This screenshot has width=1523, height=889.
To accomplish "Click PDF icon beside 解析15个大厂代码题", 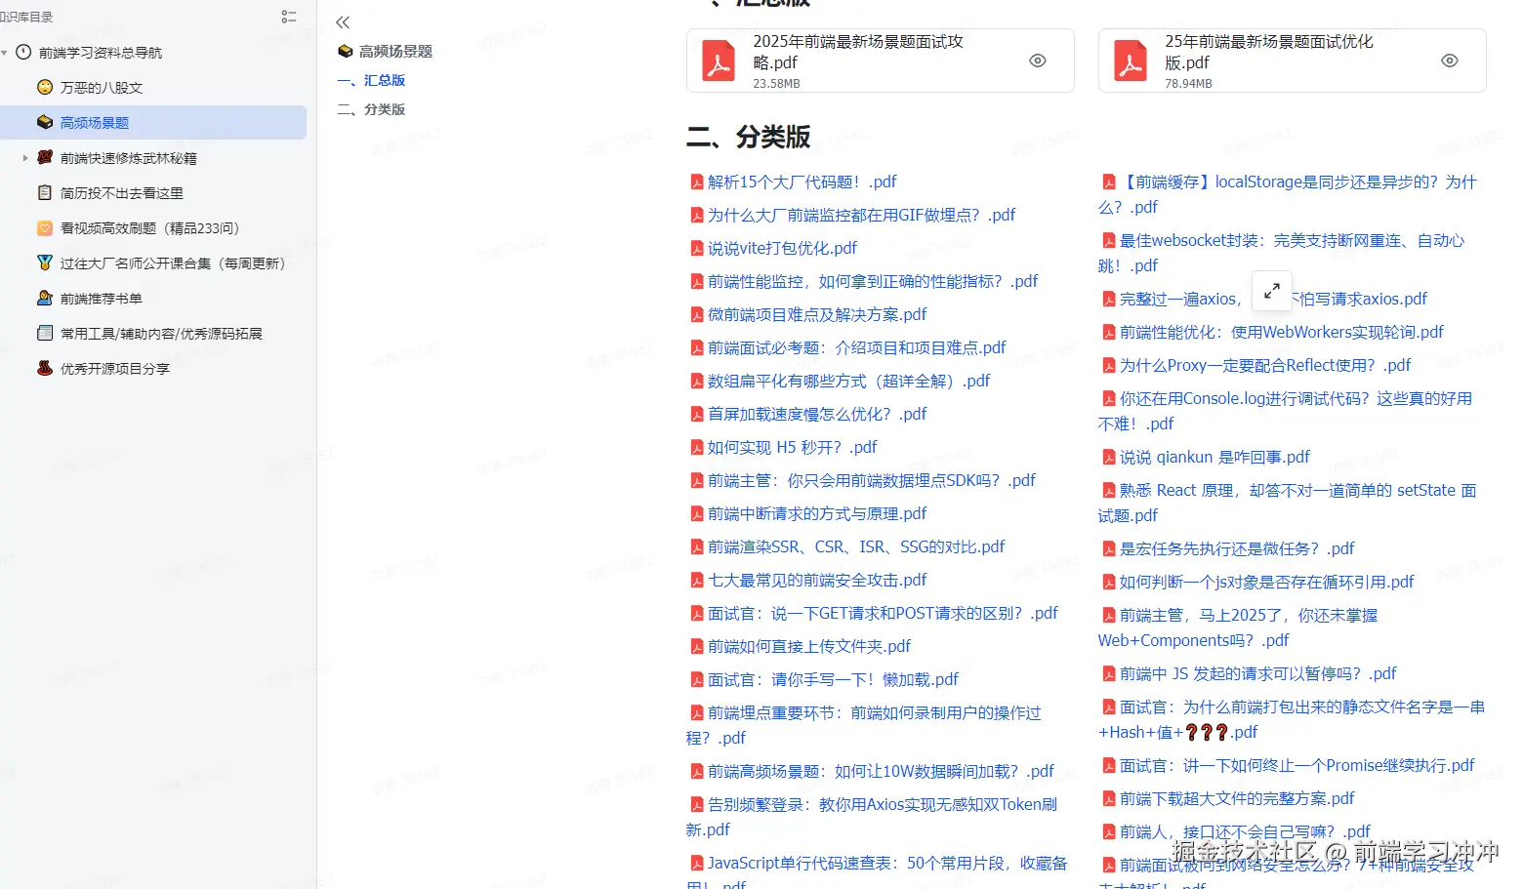I will coord(697,182).
